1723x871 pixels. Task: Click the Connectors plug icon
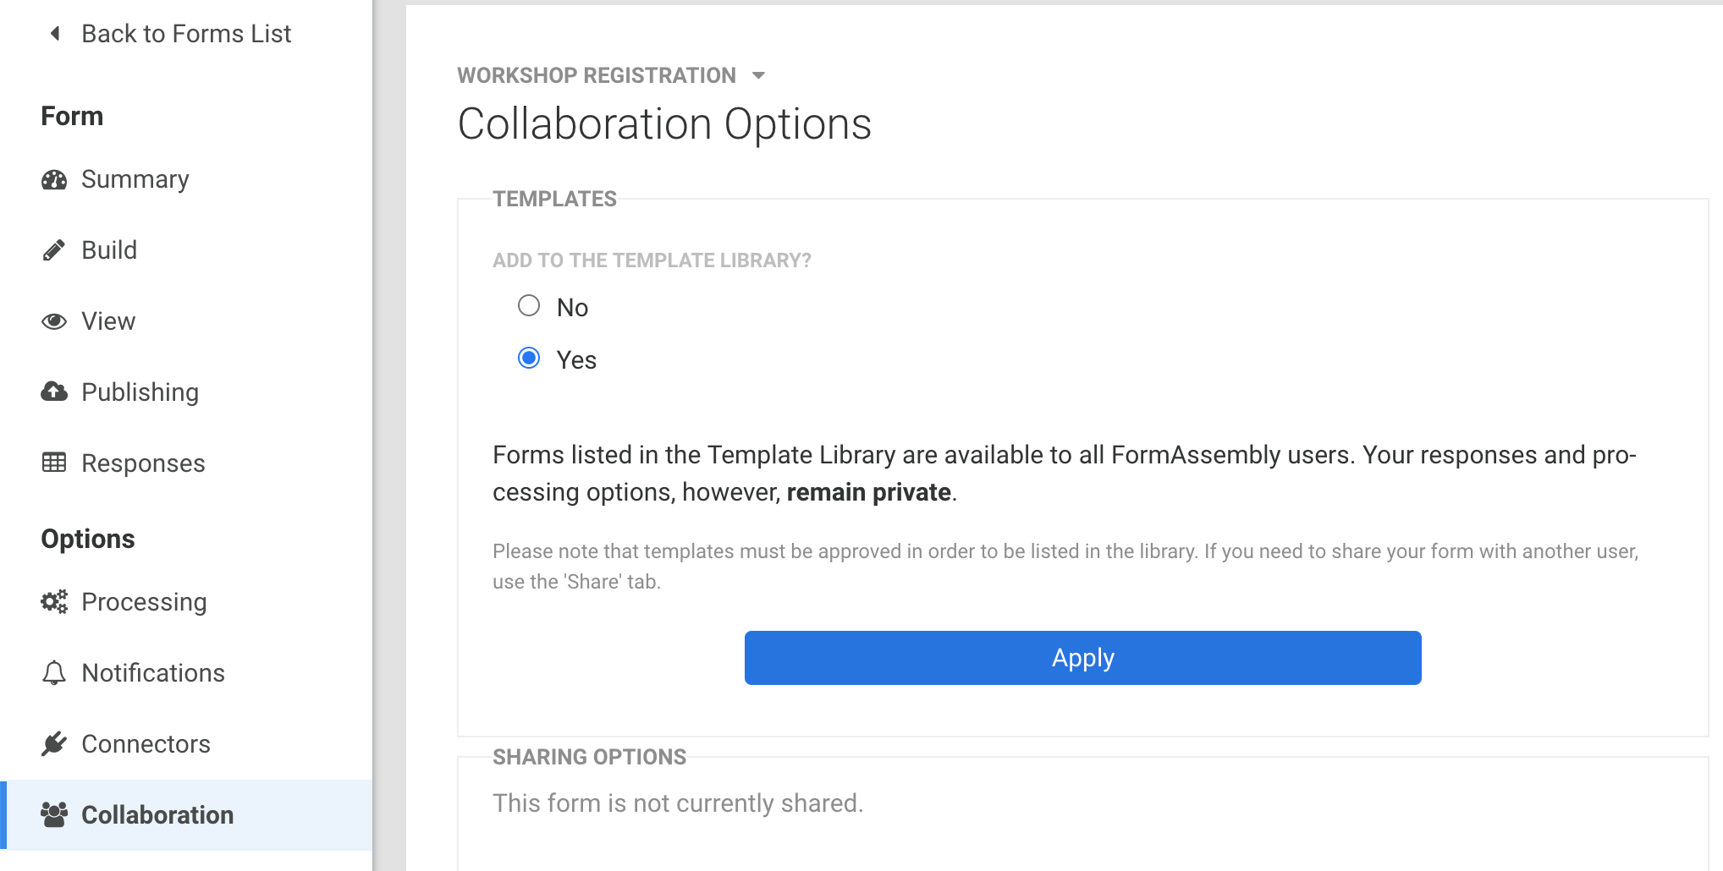54,743
